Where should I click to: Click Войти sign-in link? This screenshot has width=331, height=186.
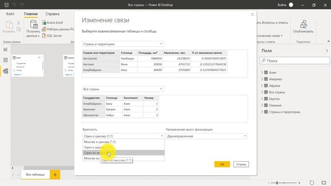282,5
